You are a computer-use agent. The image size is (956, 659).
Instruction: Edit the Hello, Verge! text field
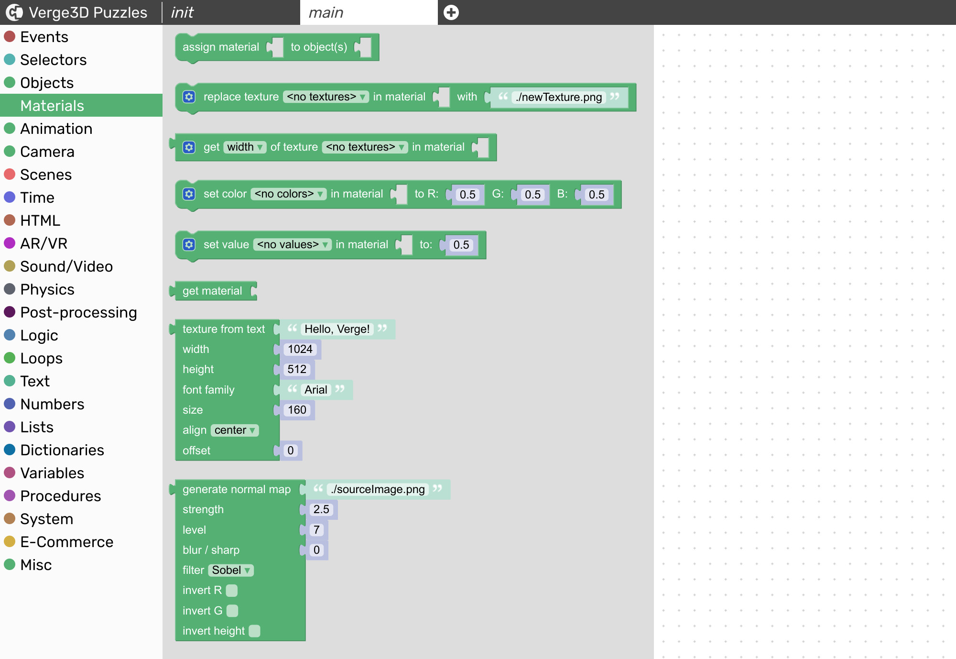(x=337, y=329)
